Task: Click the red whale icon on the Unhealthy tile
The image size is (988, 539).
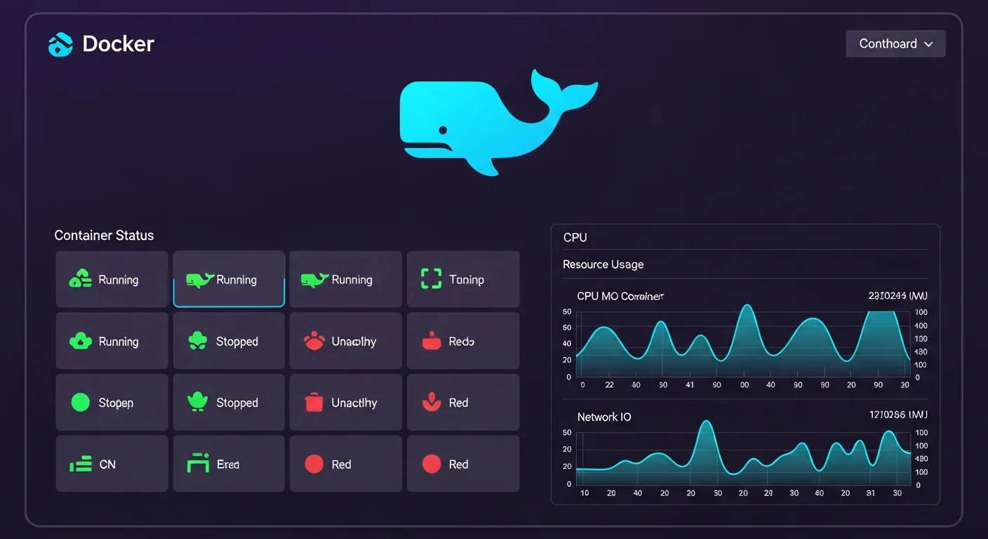Action: 314,340
